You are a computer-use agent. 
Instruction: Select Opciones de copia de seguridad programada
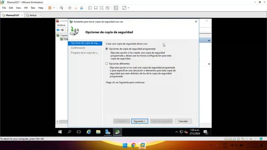pyautogui.click(x=107, y=49)
